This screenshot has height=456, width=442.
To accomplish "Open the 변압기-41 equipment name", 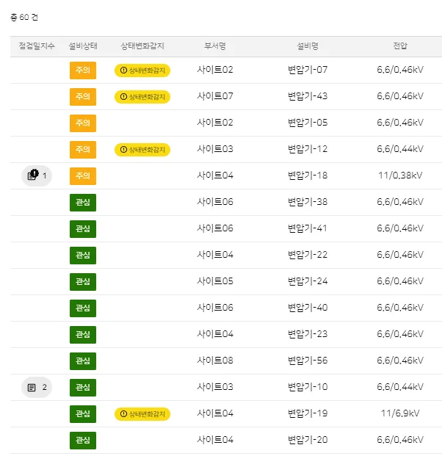I will click(x=308, y=229).
